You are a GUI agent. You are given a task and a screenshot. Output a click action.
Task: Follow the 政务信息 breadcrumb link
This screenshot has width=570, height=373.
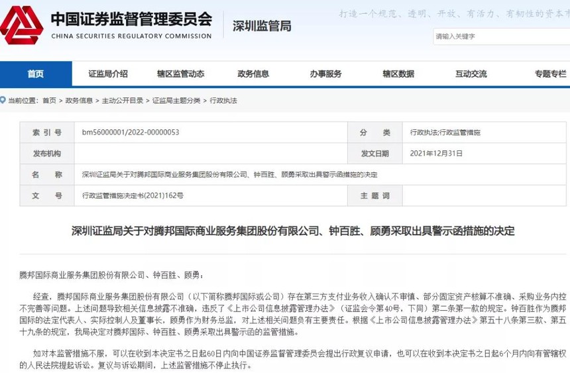(79, 101)
